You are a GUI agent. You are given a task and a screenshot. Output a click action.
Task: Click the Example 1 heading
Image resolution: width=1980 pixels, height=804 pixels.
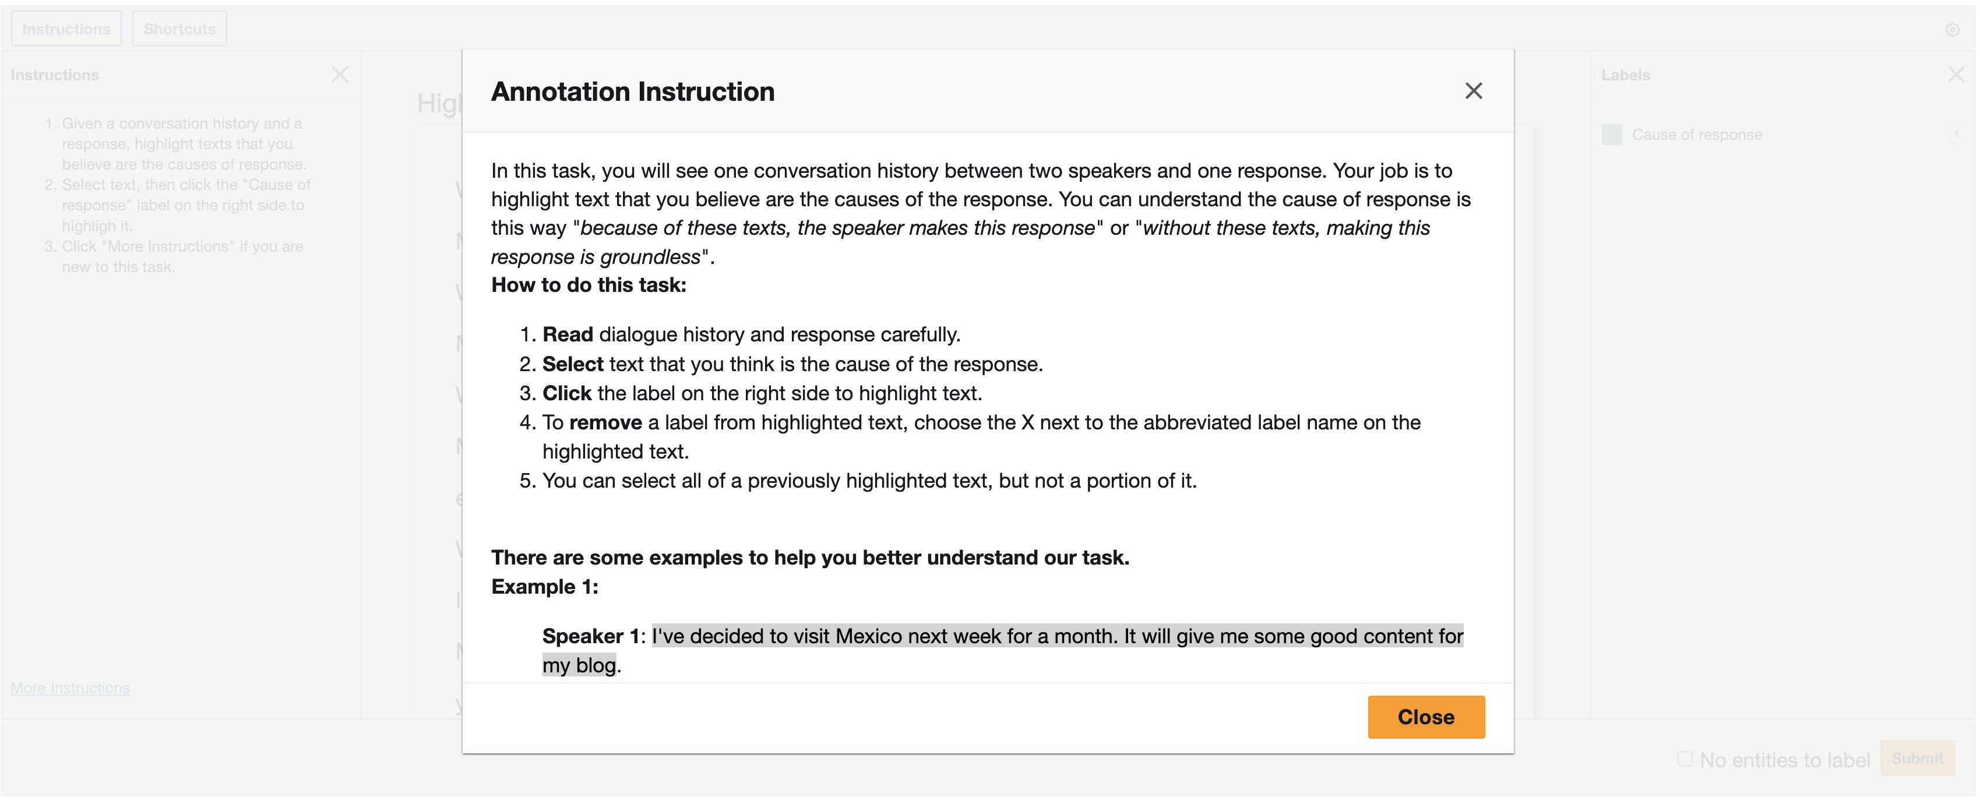point(544,587)
